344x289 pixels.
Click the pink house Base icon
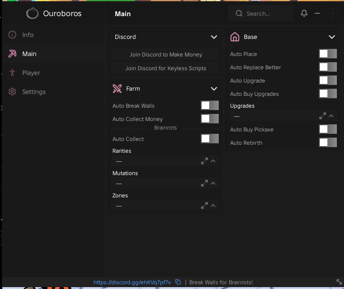point(235,37)
